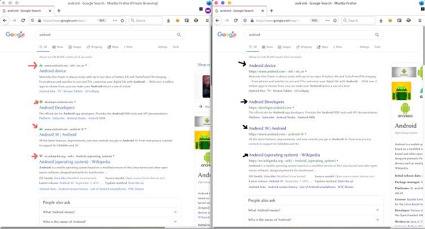Open site information icon in Private Browsing window
Screen dimensions: 425x229
tap(32, 20)
